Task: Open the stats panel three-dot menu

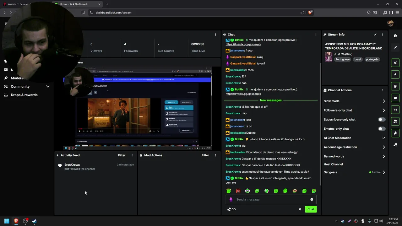Action: pos(215,35)
